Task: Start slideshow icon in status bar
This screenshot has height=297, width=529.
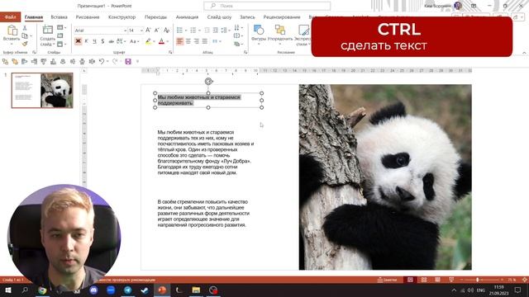Action: tap(451, 280)
